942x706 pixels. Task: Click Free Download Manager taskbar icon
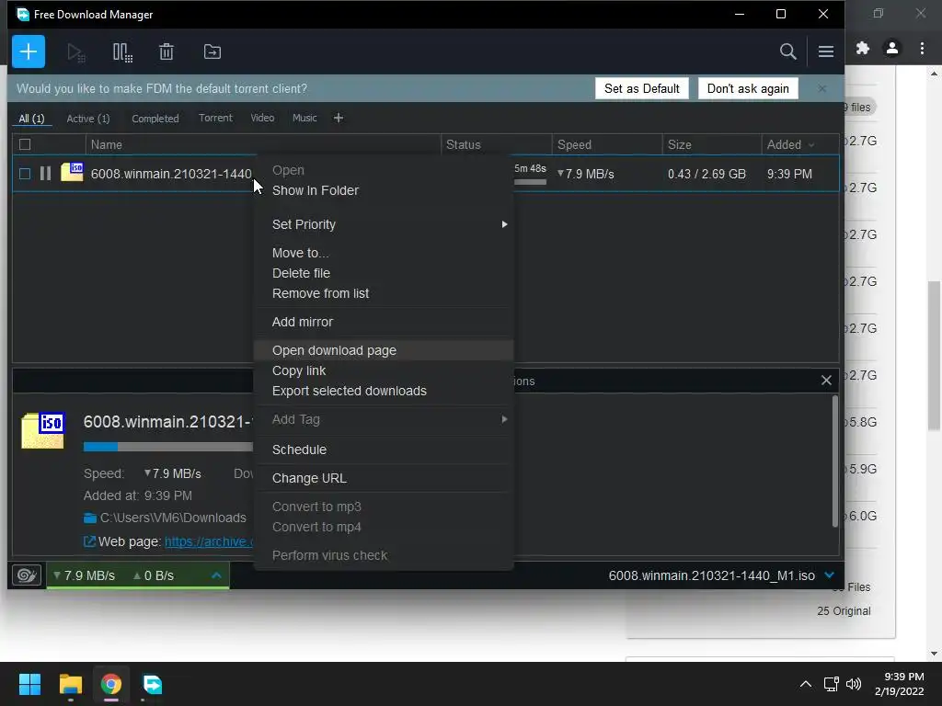152,684
